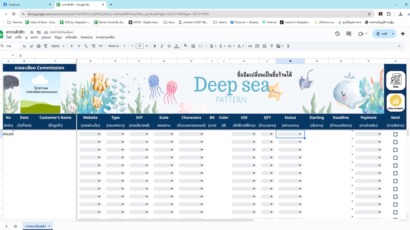Open version history clock icon
Image resolution: width=410 pixels, height=230 pixels.
tap(337, 34)
